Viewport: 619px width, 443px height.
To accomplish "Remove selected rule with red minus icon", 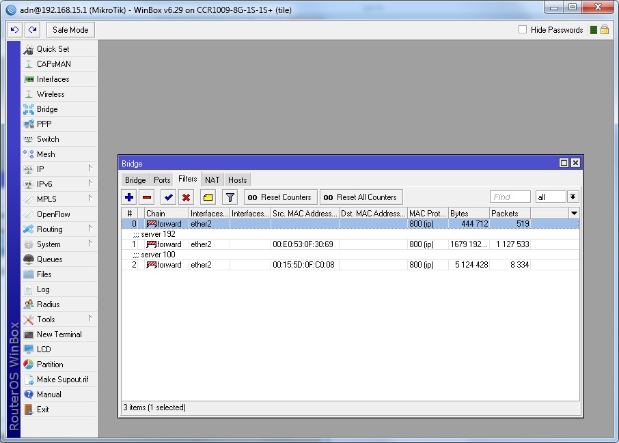I will [x=146, y=197].
